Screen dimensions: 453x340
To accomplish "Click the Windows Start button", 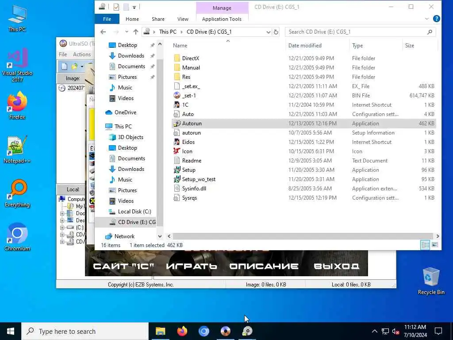I will click(x=11, y=331).
